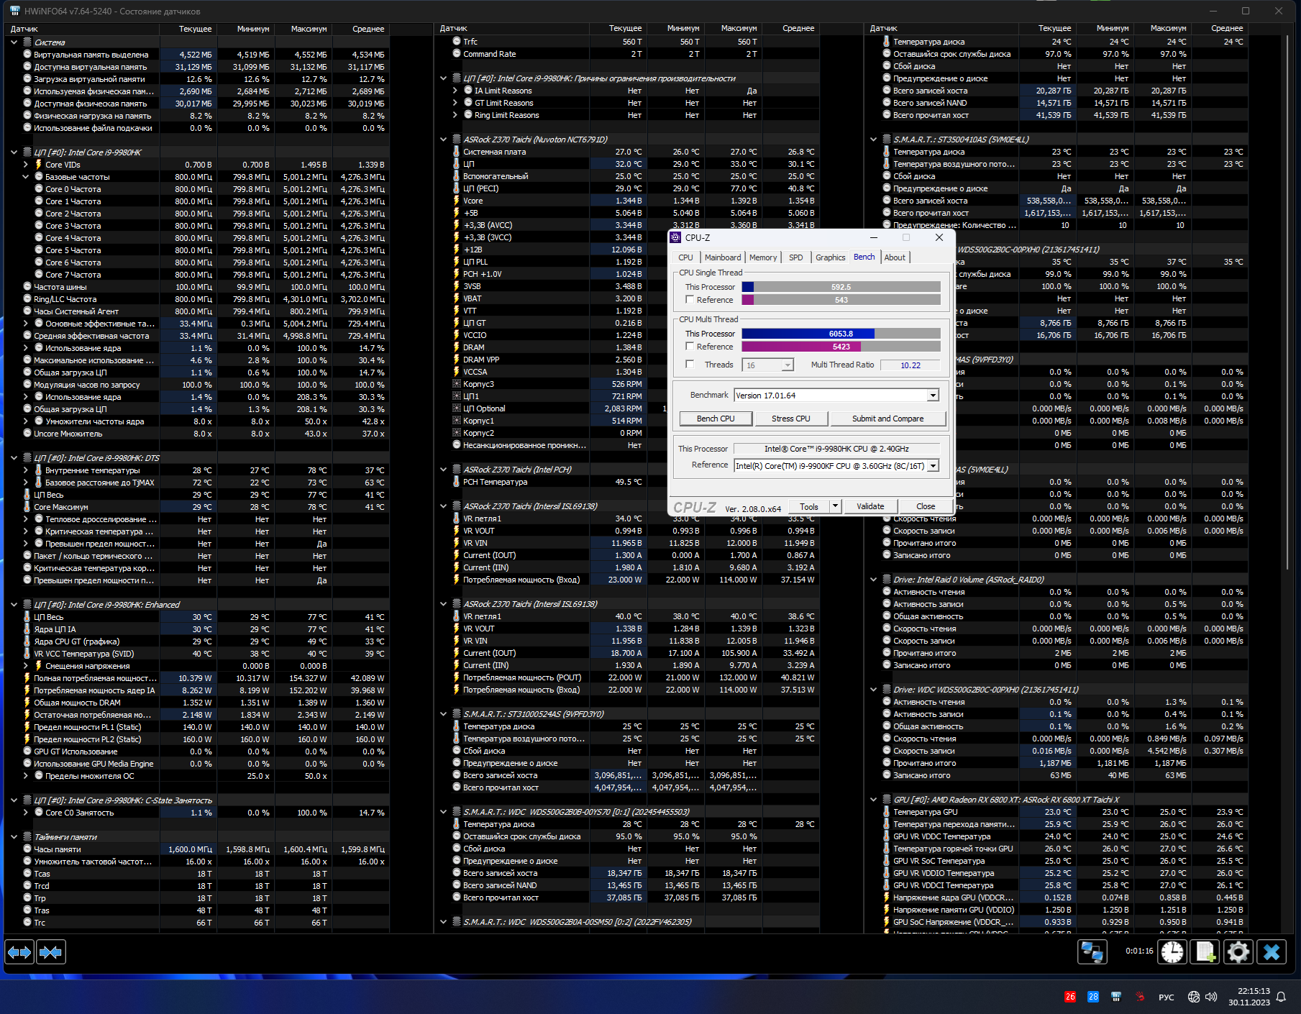Image resolution: width=1301 pixels, height=1014 pixels.
Task: Switch to the Memory tab in CPU-Z
Action: 763,257
